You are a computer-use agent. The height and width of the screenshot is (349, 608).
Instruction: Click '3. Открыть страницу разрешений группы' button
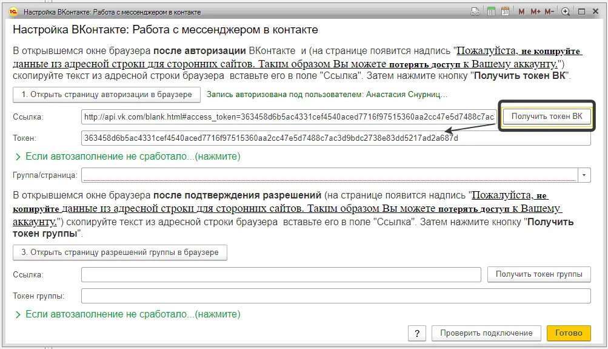tap(120, 252)
